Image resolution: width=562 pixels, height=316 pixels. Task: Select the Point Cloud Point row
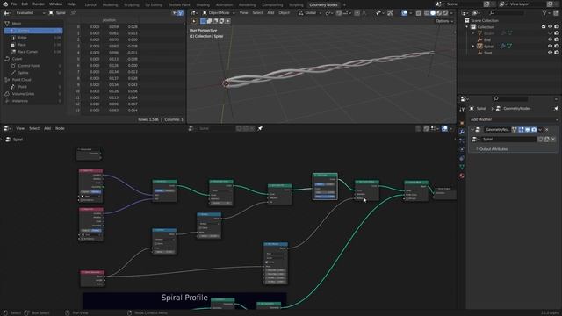coord(33,87)
